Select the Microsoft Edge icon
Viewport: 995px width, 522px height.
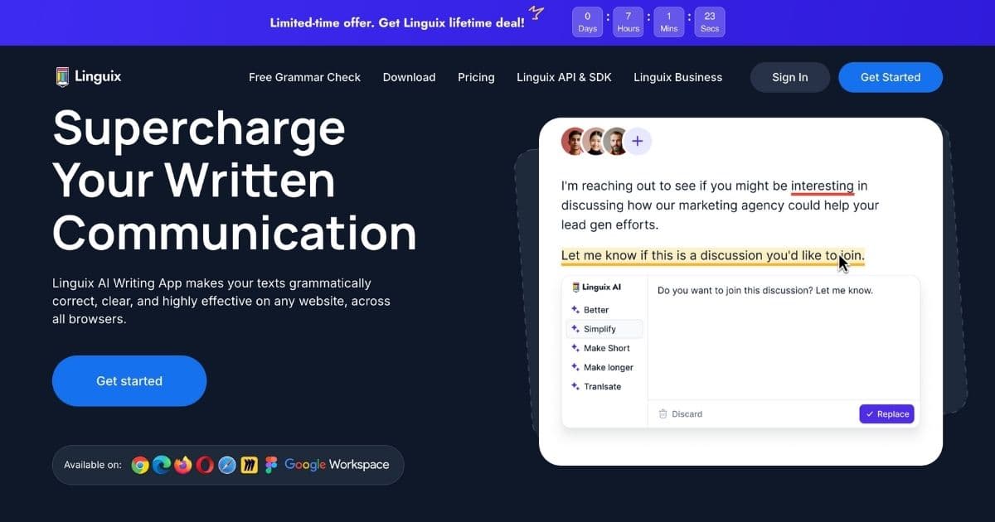(x=162, y=465)
